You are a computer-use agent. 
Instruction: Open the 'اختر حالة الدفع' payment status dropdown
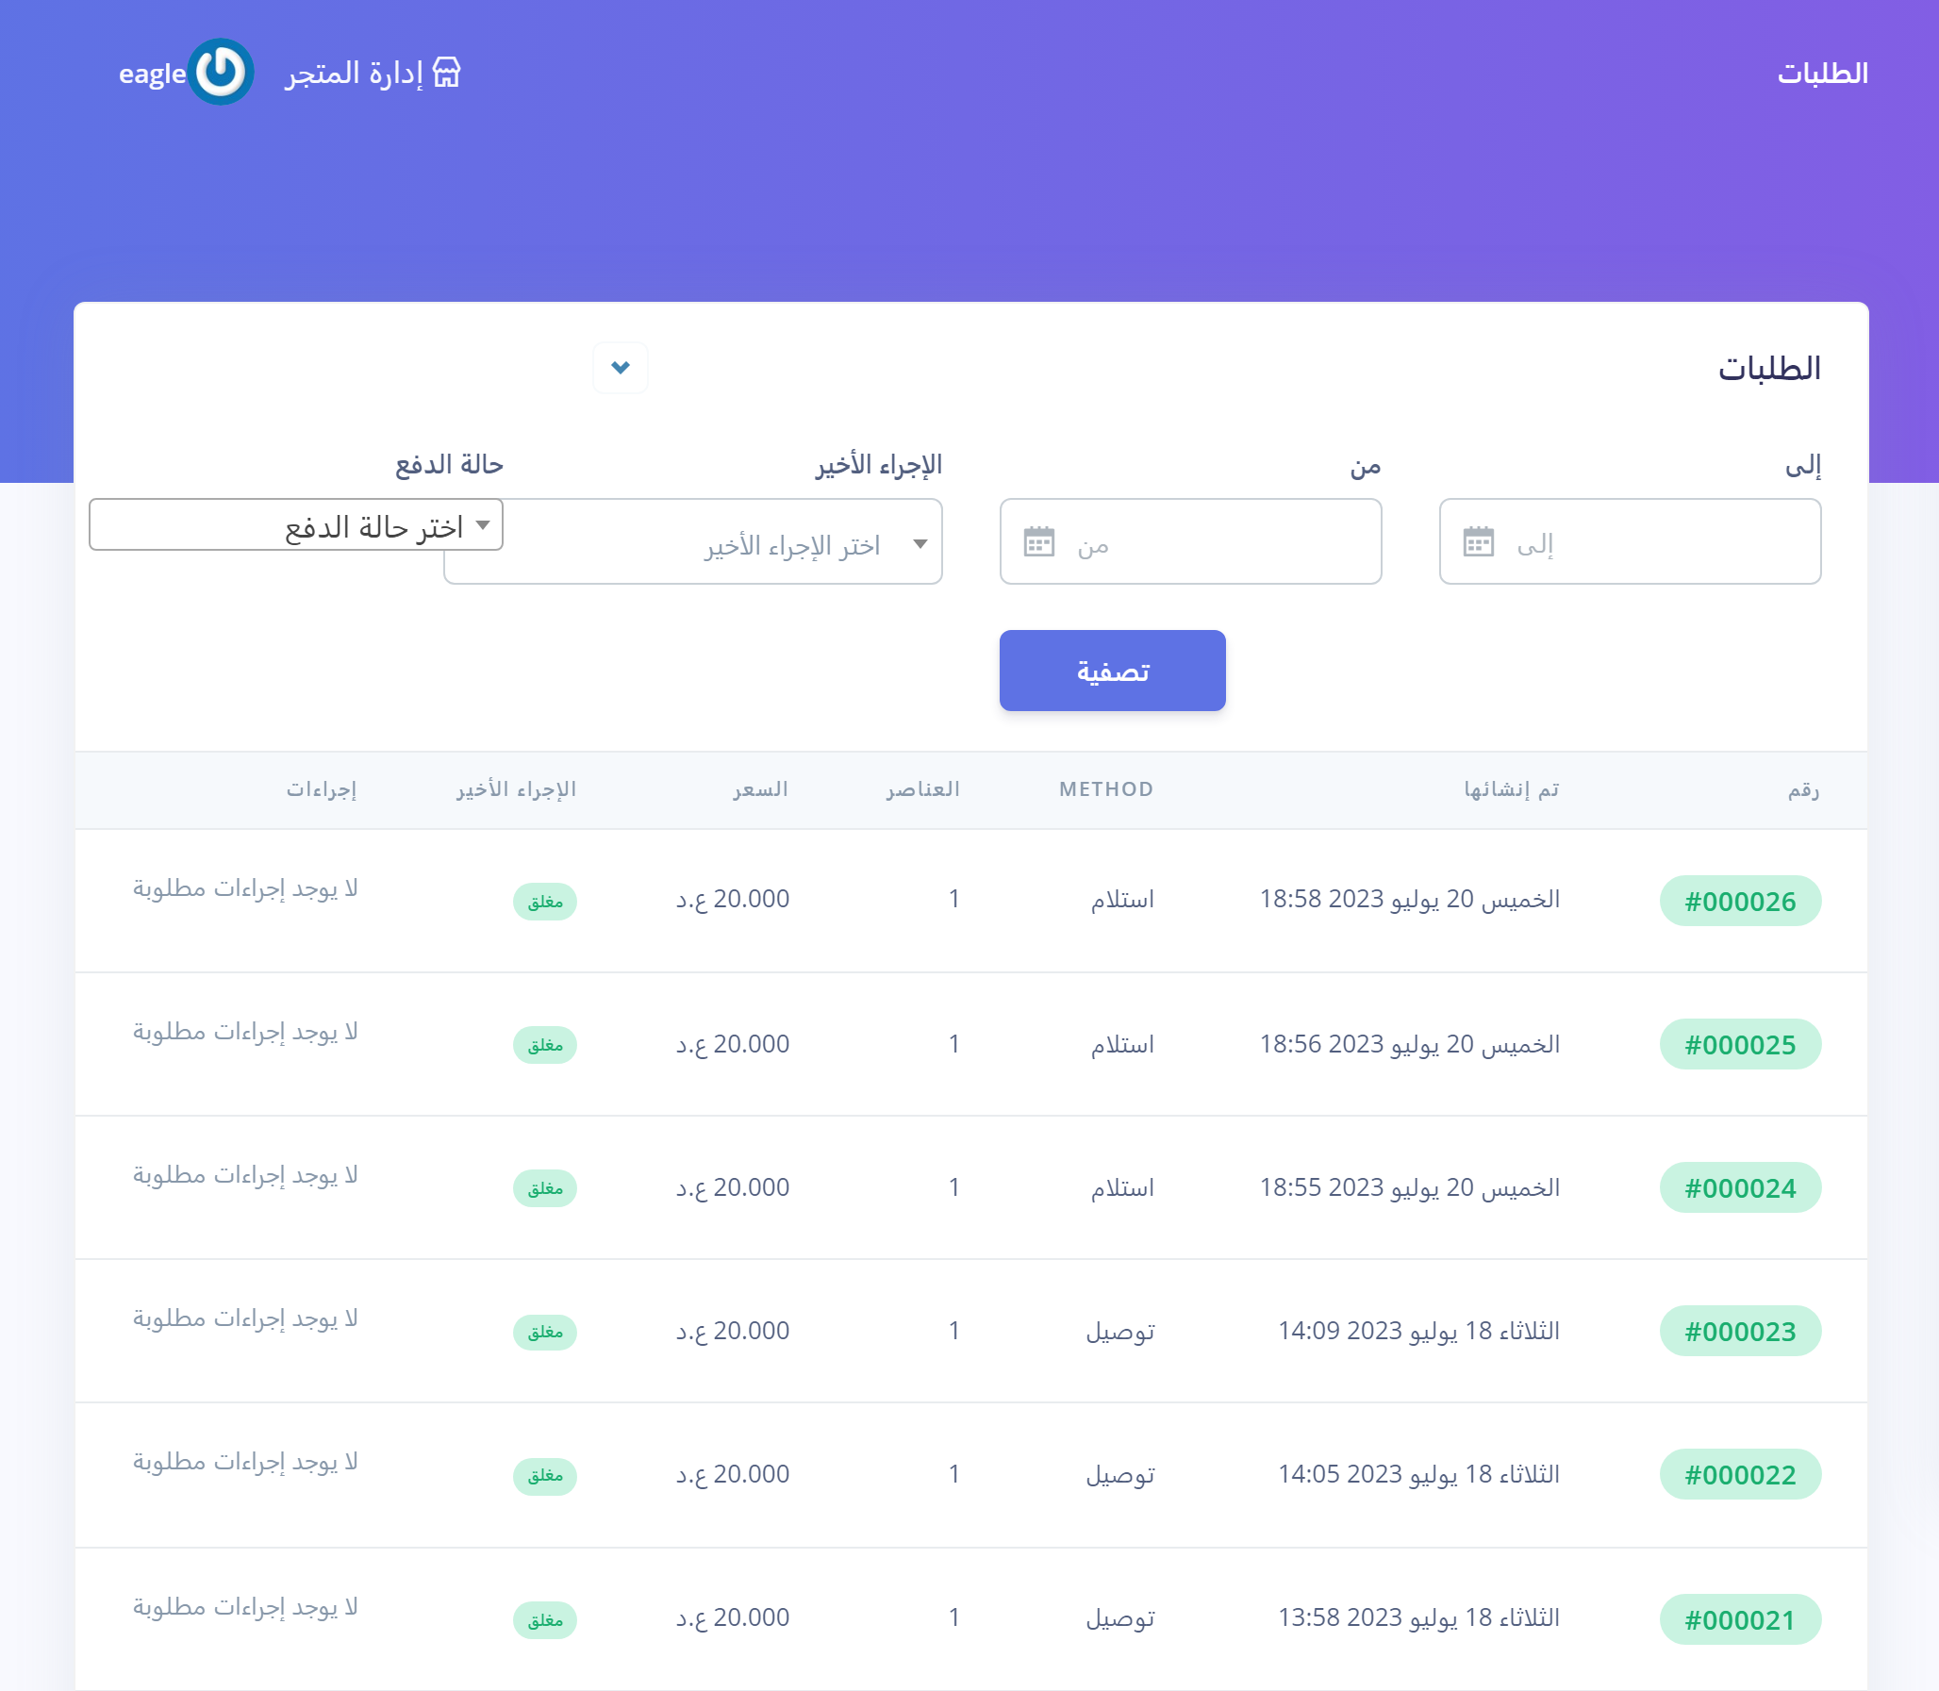tap(295, 524)
